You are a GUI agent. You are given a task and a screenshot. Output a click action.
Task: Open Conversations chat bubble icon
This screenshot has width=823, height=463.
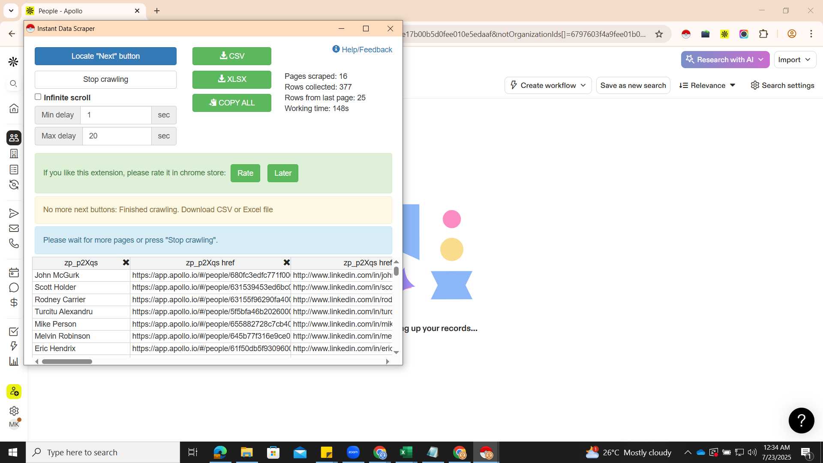point(14,288)
